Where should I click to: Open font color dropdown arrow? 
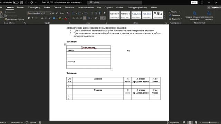tap(68, 18)
